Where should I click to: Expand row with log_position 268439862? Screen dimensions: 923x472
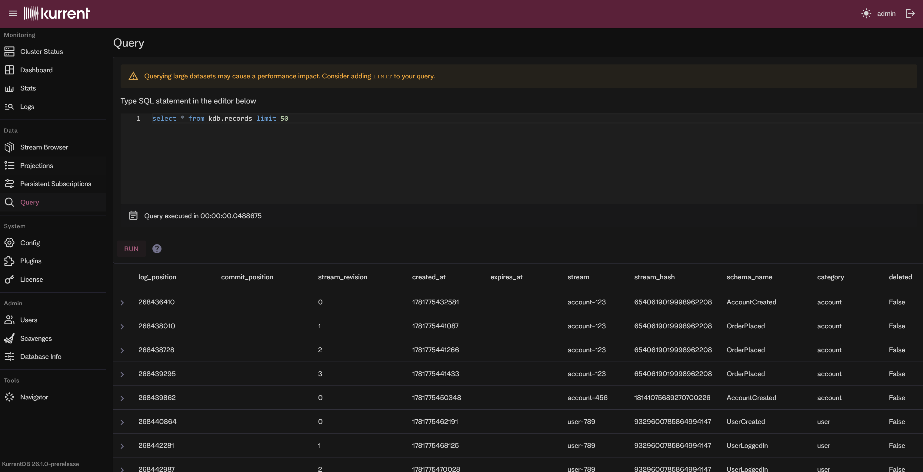pyautogui.click(x=122, y=398)
